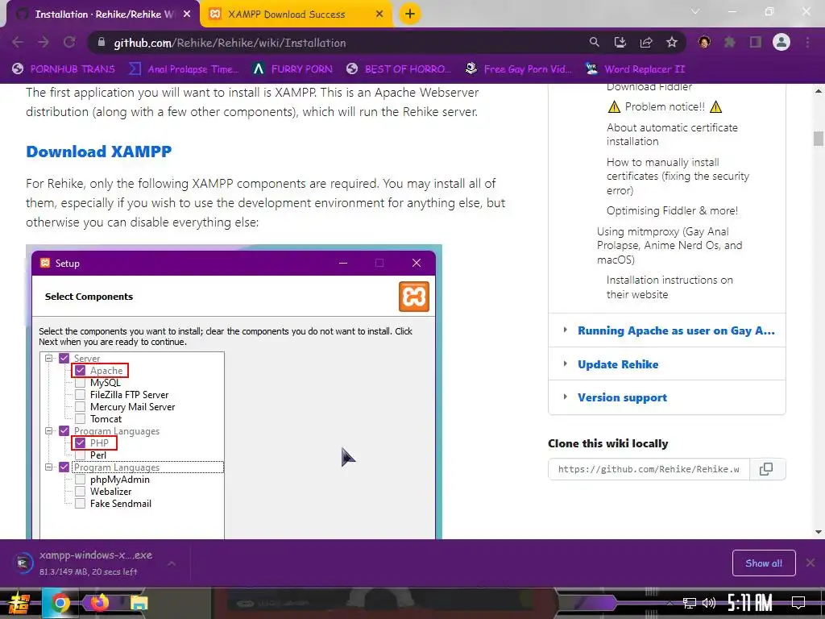Open a new tab with the plus button
Screen dimensions: 825x619
point(410,14)
